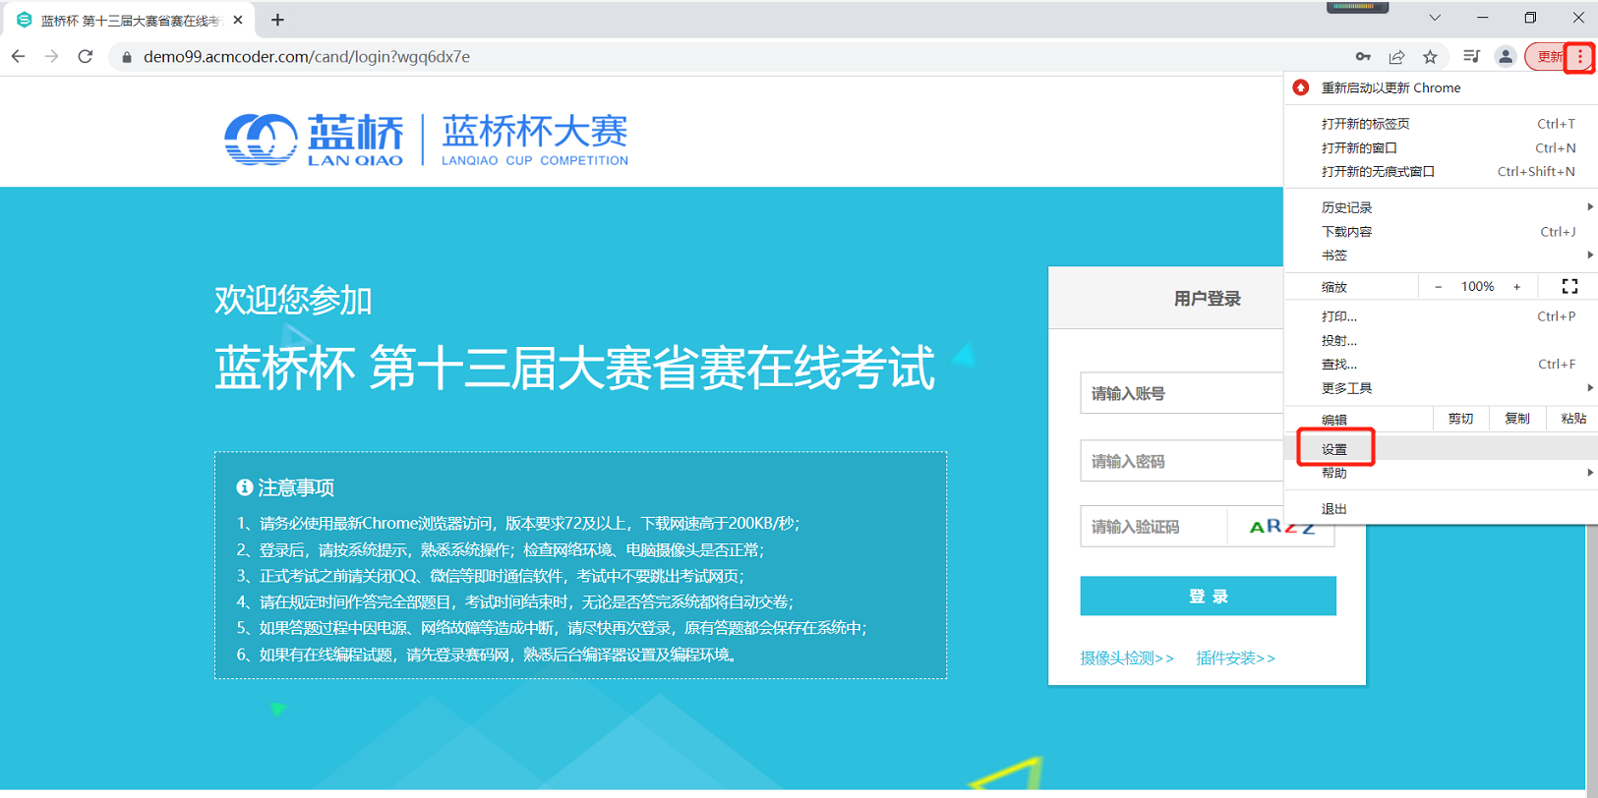1598x798 pixels.
Task: Open a new tab with plus button
Action: [x=277, y=20]
